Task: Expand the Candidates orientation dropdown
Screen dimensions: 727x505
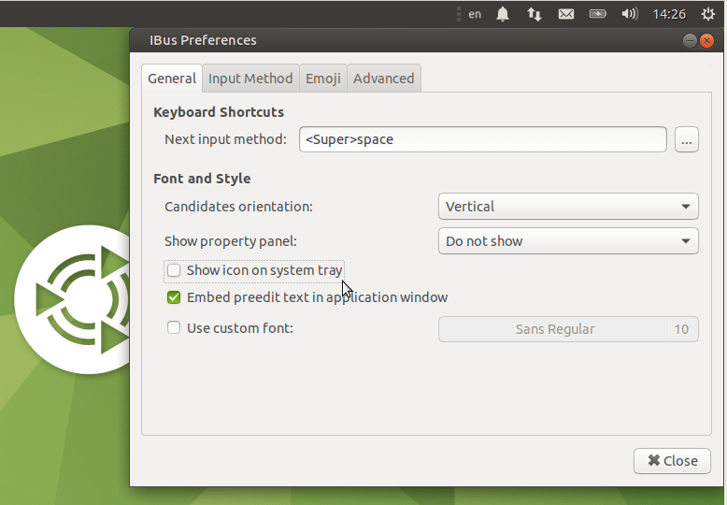Action: pos(568,206)
